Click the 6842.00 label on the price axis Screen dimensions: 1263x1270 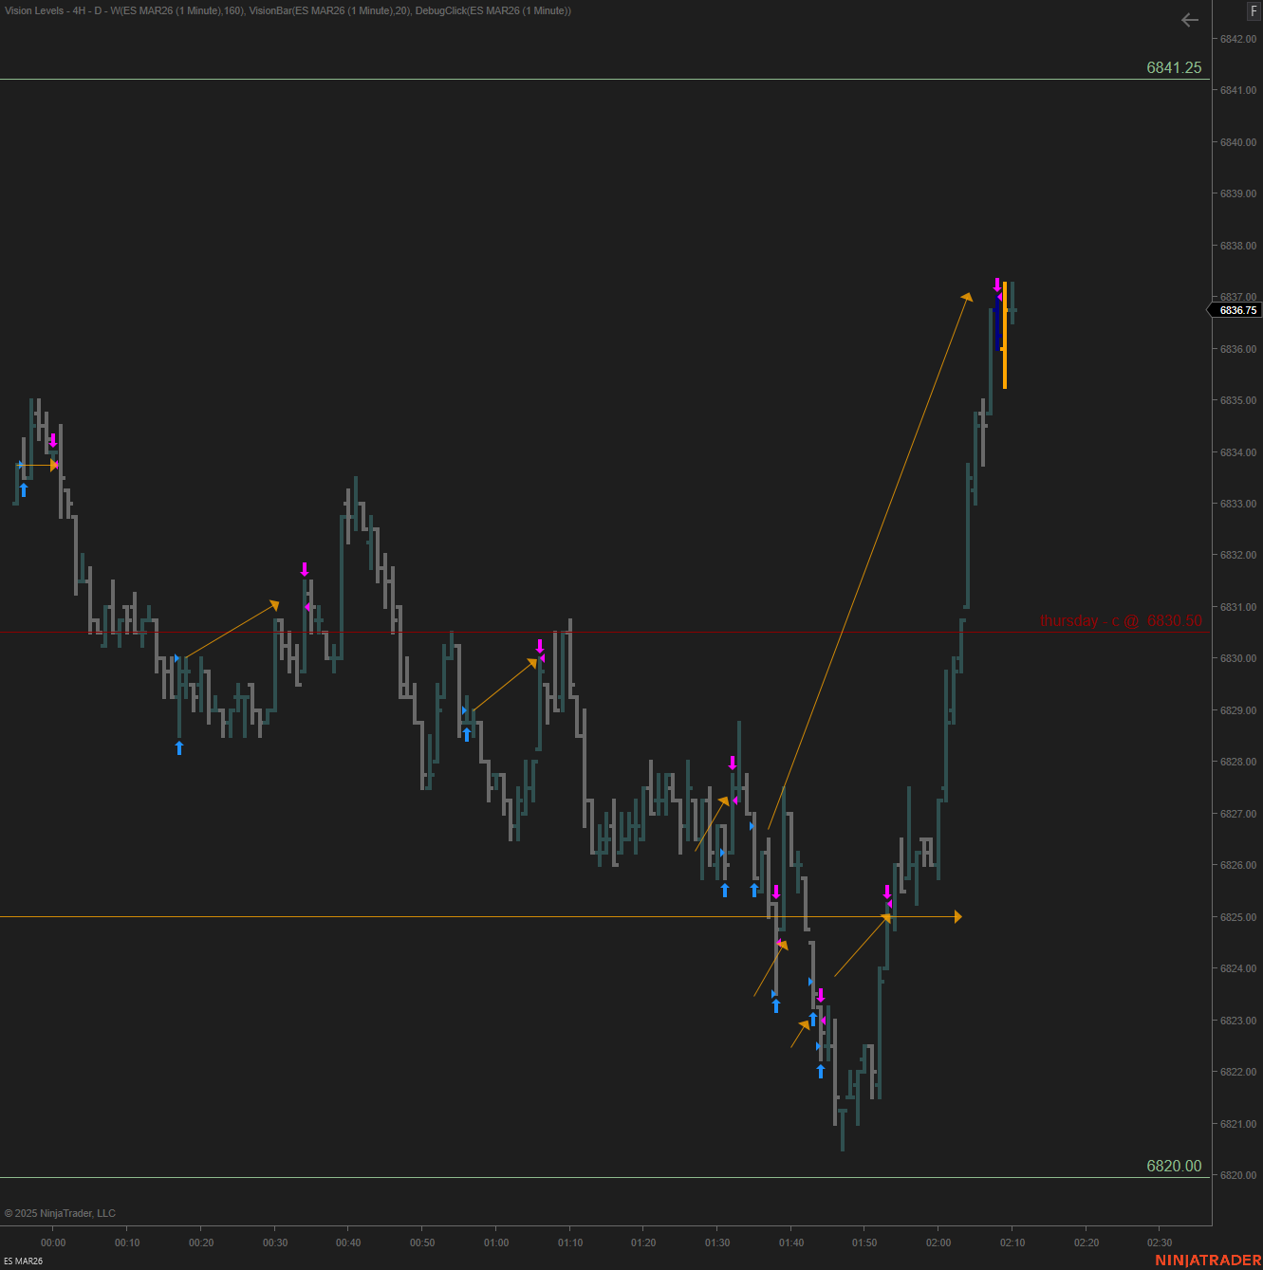click(1237, 39)
